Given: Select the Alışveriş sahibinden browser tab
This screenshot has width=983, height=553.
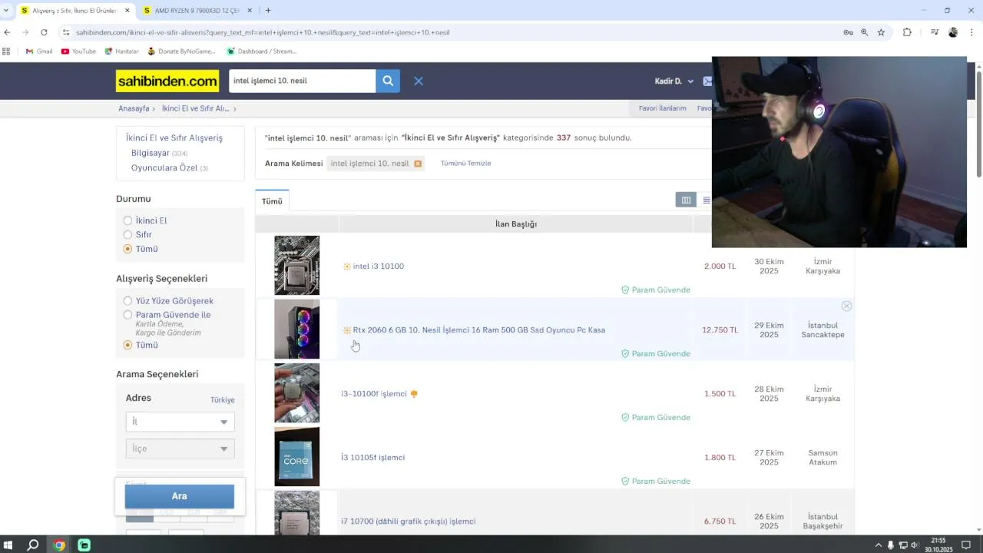Looking at the screenshot, I should pos(74,11).
